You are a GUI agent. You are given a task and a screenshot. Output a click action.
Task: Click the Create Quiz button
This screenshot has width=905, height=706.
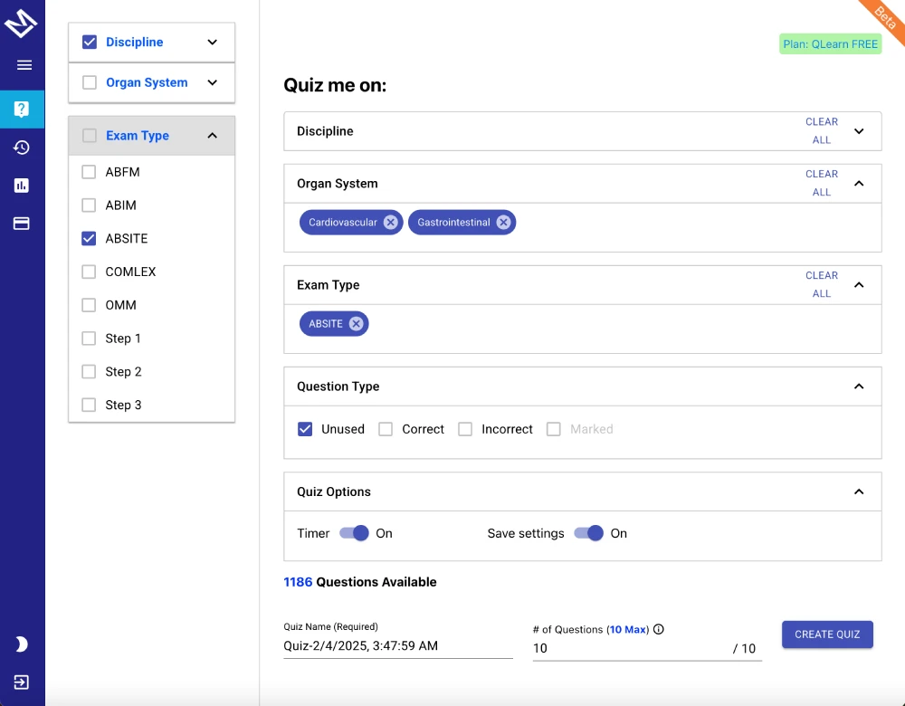click(827, 634)
